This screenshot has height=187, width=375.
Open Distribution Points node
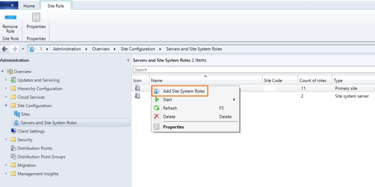click(x=35, y=148)
